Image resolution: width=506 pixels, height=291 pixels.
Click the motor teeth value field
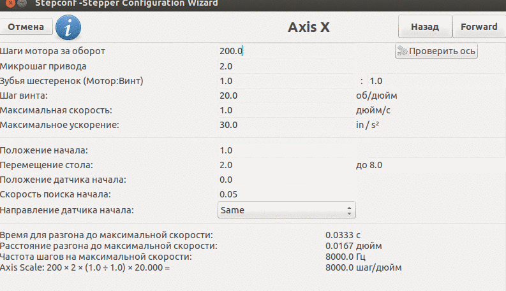pos(281,81)
